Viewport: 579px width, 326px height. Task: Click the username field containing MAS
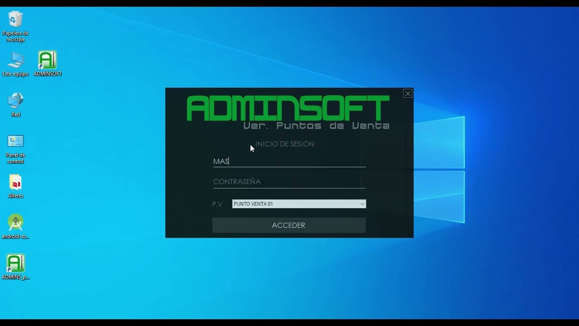point(289,161)
